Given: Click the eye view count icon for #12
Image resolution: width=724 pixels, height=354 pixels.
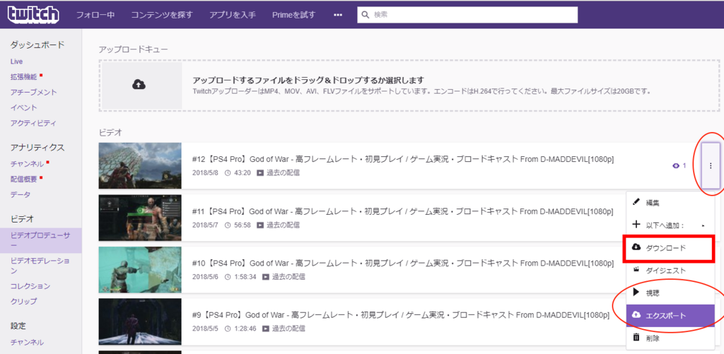Looking at the screenshot, I should pos(676,165).
